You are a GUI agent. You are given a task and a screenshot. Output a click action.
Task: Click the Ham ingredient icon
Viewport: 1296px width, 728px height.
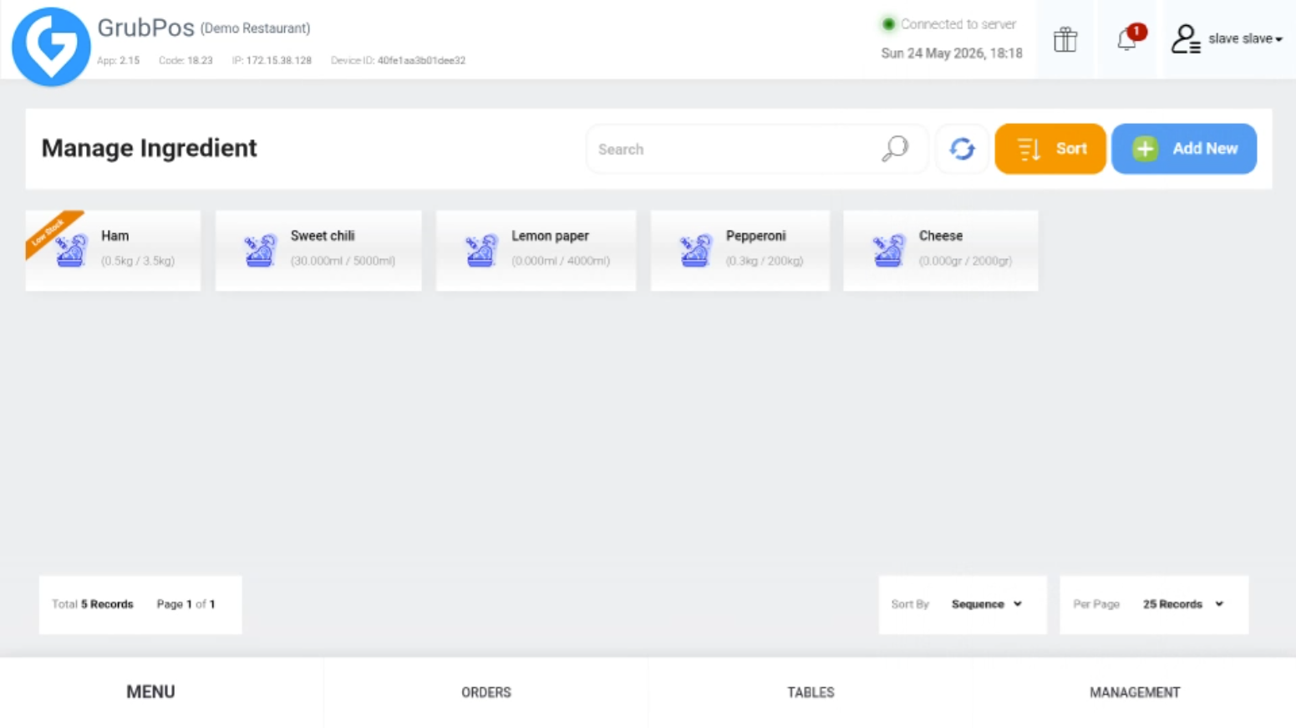click(x=71, y=250)
